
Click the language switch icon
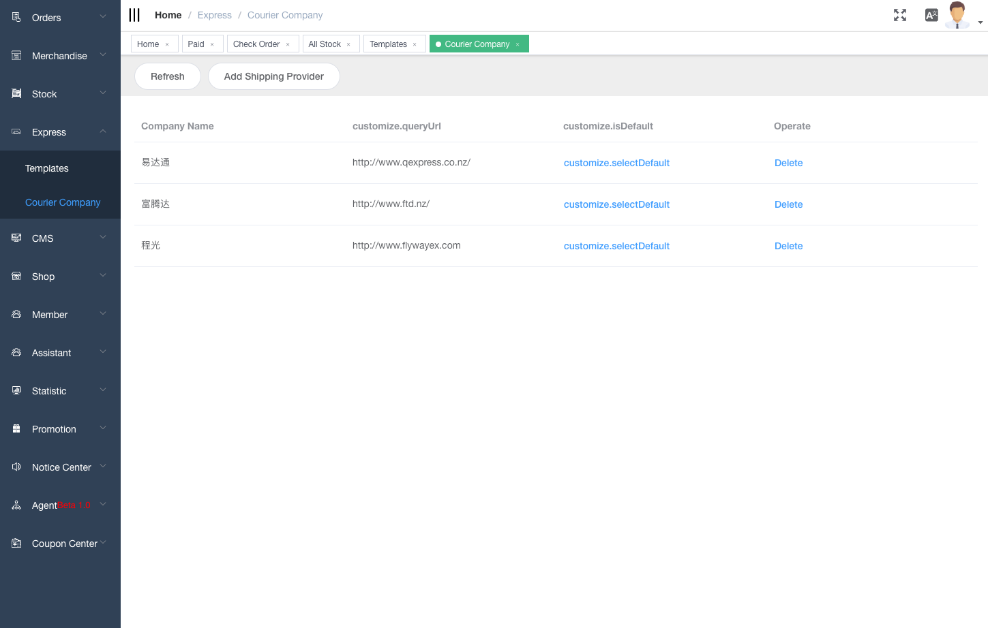tap(931, 14)
